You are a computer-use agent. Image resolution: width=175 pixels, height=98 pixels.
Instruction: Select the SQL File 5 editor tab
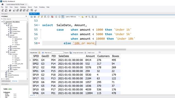(33, 14)
